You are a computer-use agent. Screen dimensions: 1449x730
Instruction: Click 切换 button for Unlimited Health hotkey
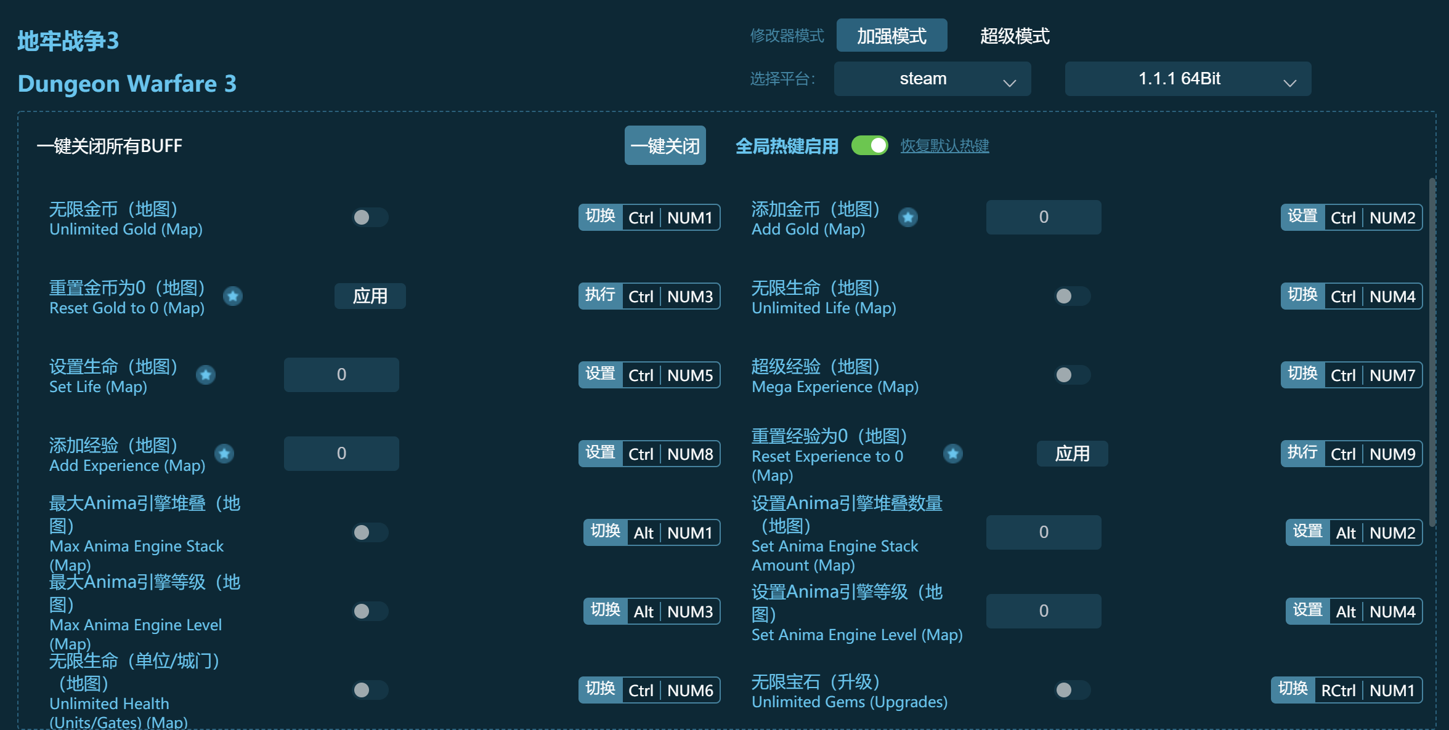pyautogui.click(x=601, y=690)
